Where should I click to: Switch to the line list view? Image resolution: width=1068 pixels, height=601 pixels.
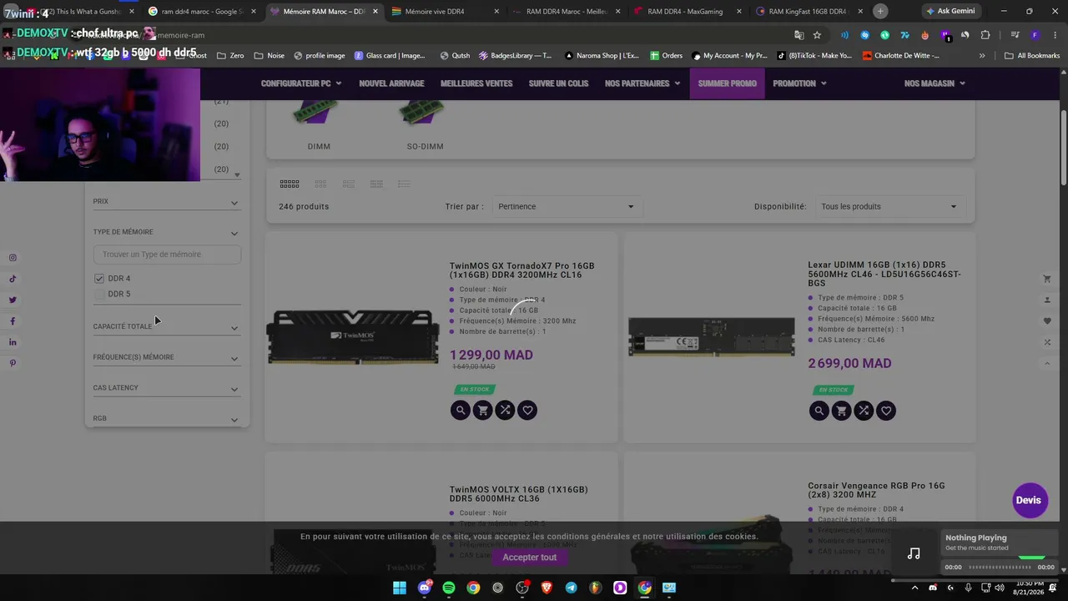[x=404, y=184]
